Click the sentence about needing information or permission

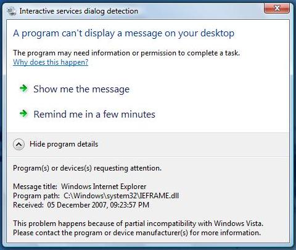(x=126, y=53)
